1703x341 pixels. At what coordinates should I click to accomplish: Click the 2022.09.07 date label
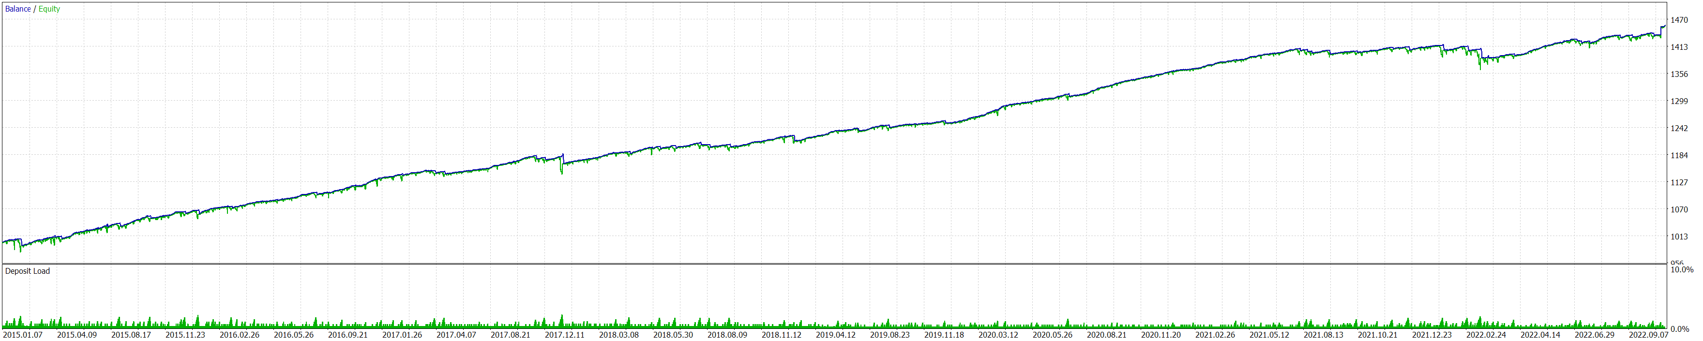pos(1649,335)
